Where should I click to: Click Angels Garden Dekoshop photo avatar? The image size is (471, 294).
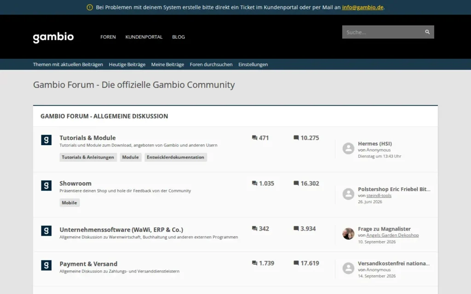coord(349,234)
